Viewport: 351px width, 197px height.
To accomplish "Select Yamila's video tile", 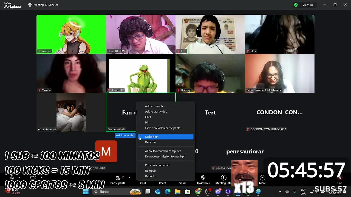I will [71, 73].
